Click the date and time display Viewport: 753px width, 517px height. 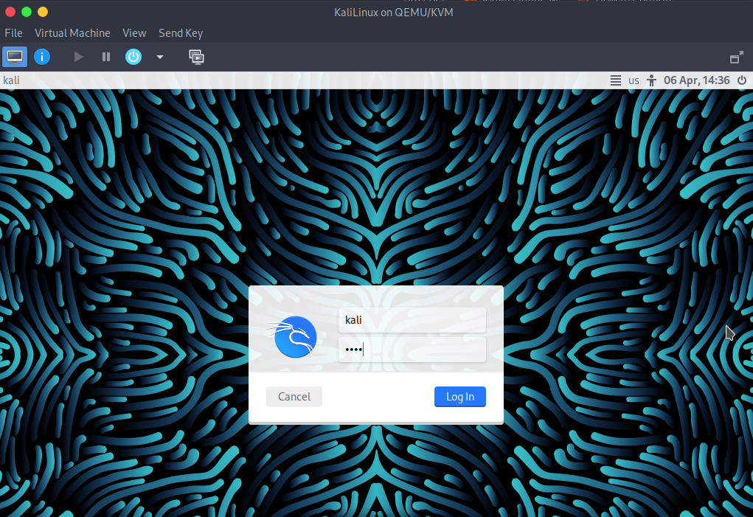(697, 80)
